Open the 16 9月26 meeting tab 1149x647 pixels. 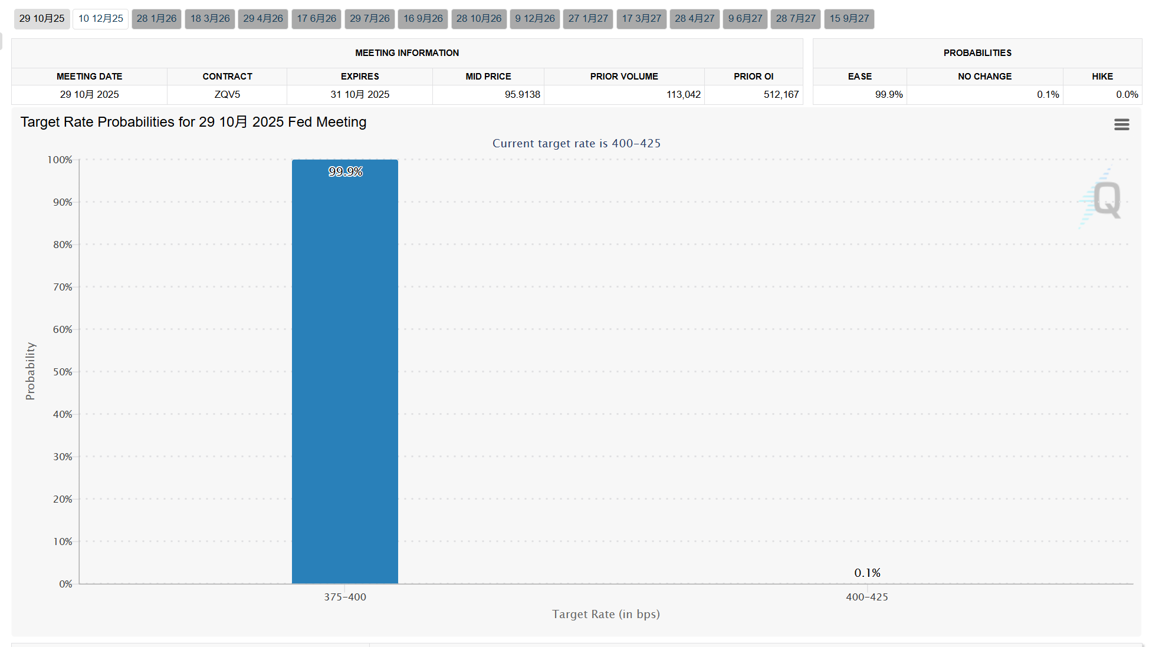coord(423,18)
